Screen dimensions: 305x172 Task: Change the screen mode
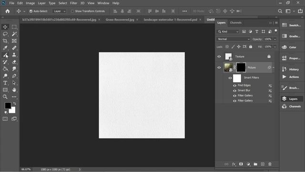pyautogui.click(x=14, y=119)
